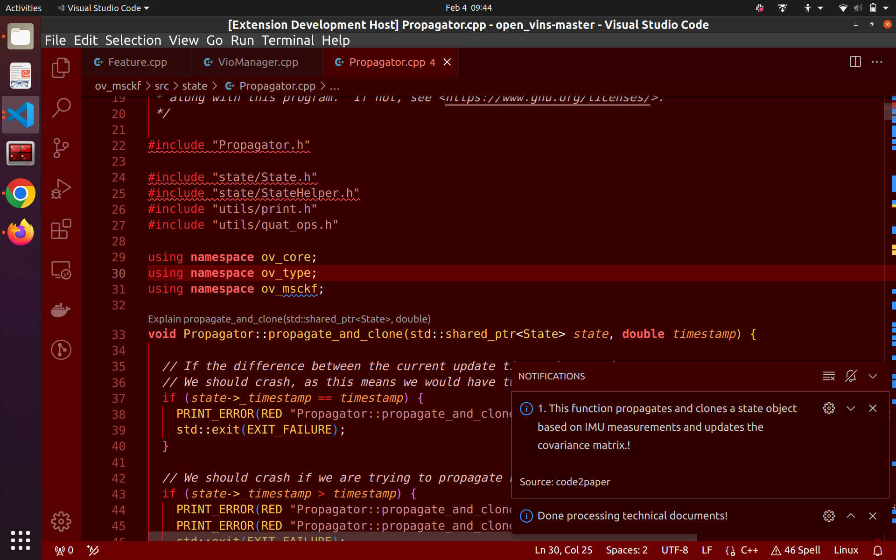Open the Extensions view icon

point(61,229)
